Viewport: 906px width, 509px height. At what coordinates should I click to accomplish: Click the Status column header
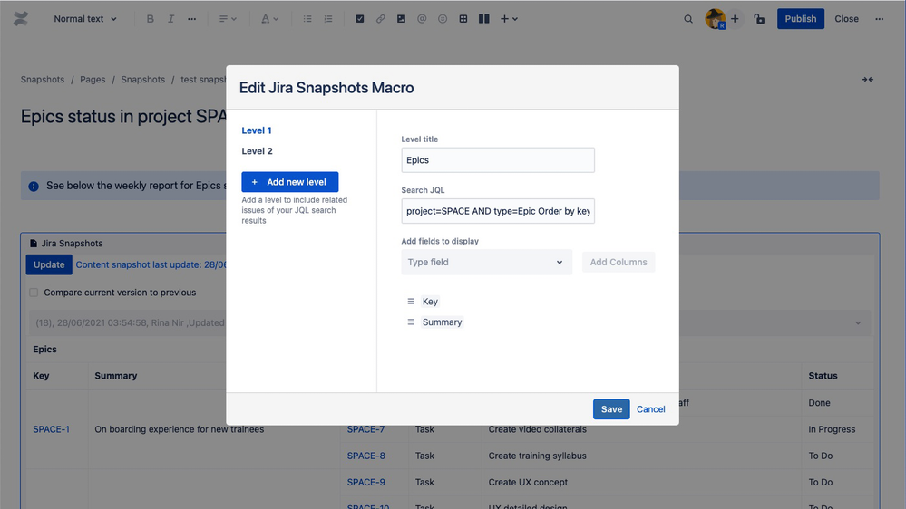click(823, 376)
